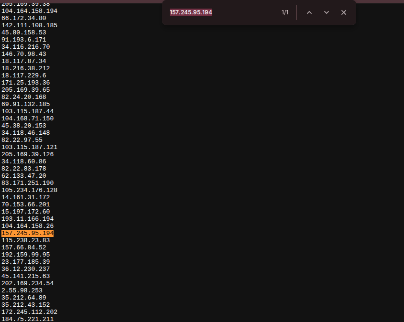This screenshot has height=322, width=404.
Task: Click IP 104.168.71.150
Action: pyautogui.click(x=28, y=118)
